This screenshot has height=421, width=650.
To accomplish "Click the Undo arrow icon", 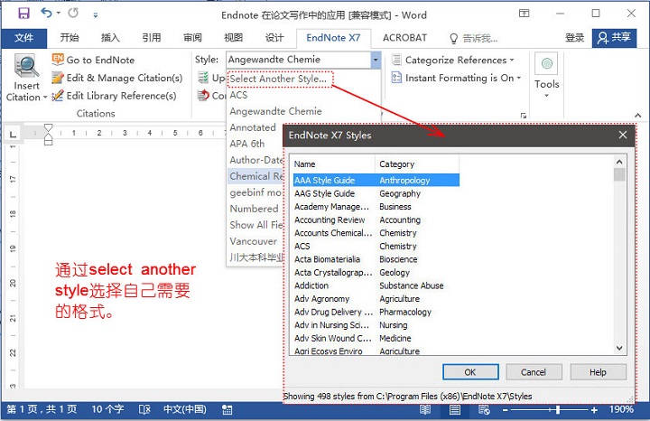I will pyautogui.click(x=46, y=14).
